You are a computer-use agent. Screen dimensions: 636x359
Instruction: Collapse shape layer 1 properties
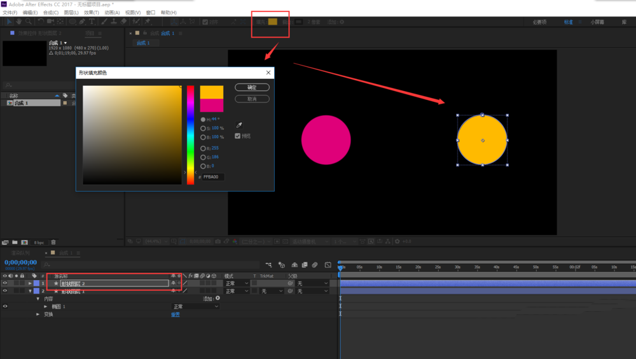30,291
